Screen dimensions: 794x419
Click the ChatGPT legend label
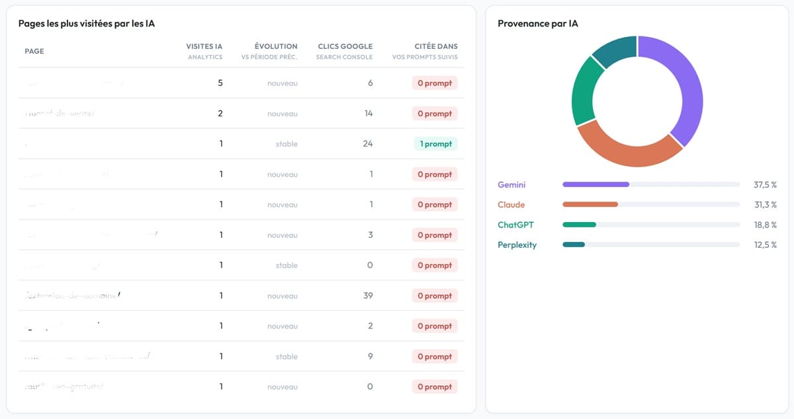515,225
